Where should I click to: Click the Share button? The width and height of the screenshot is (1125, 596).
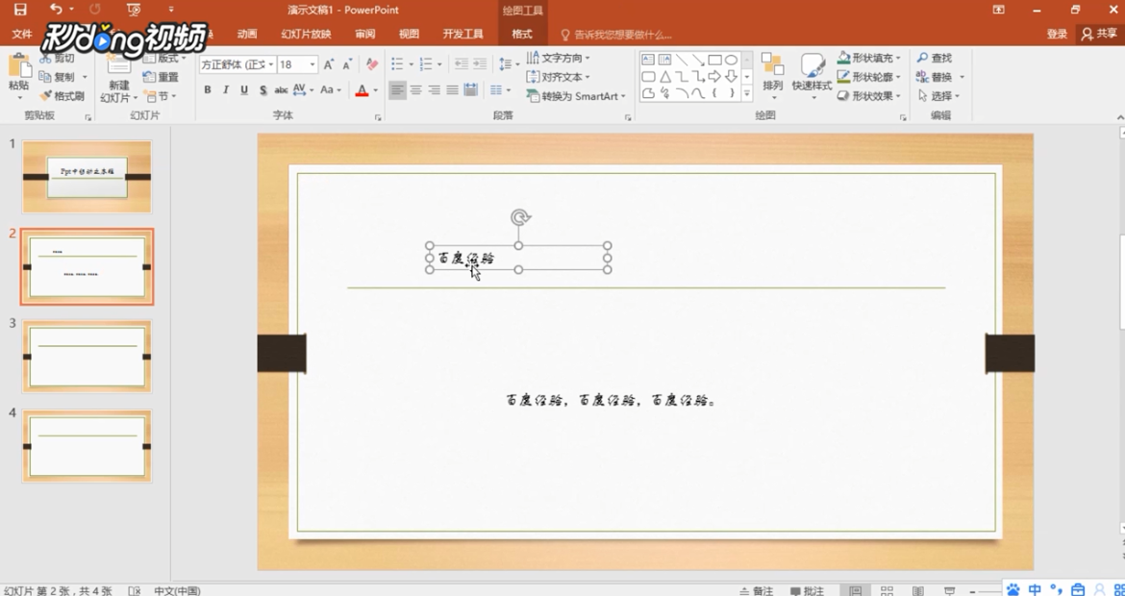(1100, 34)
